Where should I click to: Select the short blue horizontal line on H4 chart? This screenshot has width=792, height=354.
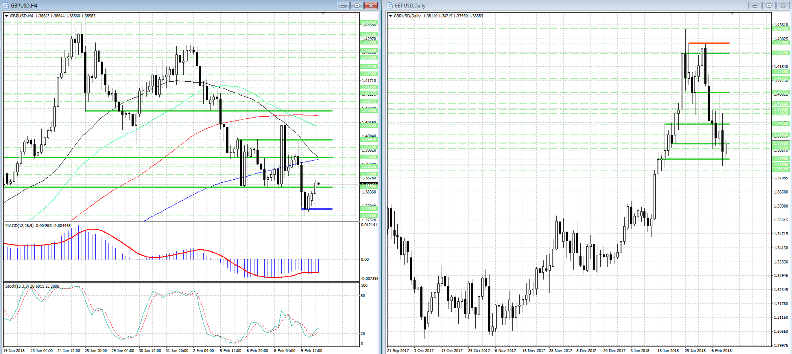click(317, 209)
